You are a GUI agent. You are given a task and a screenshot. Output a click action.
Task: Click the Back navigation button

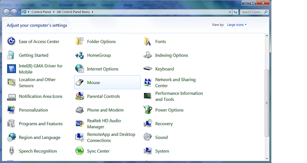pyautogui.click(x=6, y=12)
